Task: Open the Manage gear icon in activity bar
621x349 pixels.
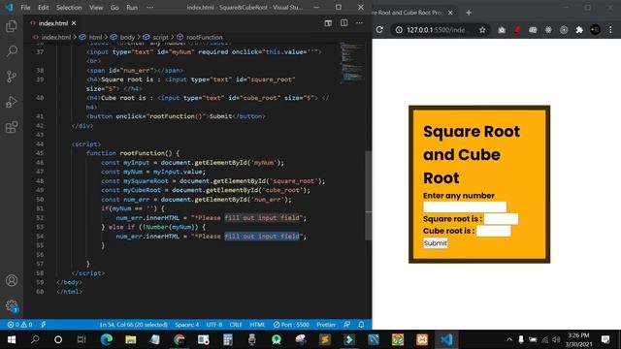Action: (12, 306)
